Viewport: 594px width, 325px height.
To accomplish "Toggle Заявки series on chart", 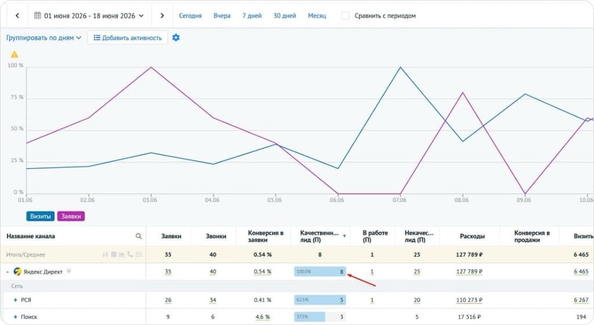I will pos(71,216).
